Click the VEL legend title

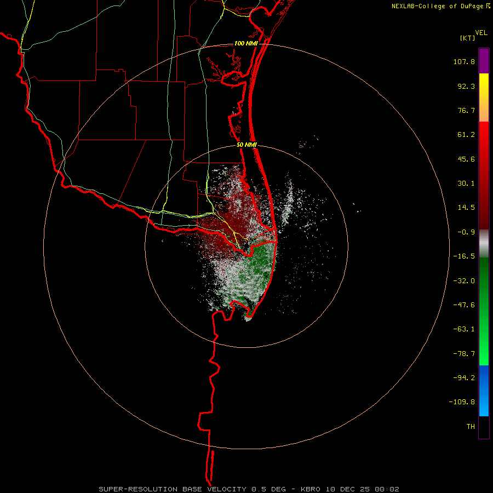click(481, 33)
